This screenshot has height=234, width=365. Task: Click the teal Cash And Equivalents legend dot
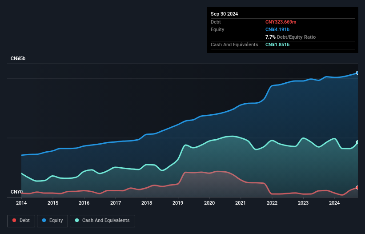point(77,220)
